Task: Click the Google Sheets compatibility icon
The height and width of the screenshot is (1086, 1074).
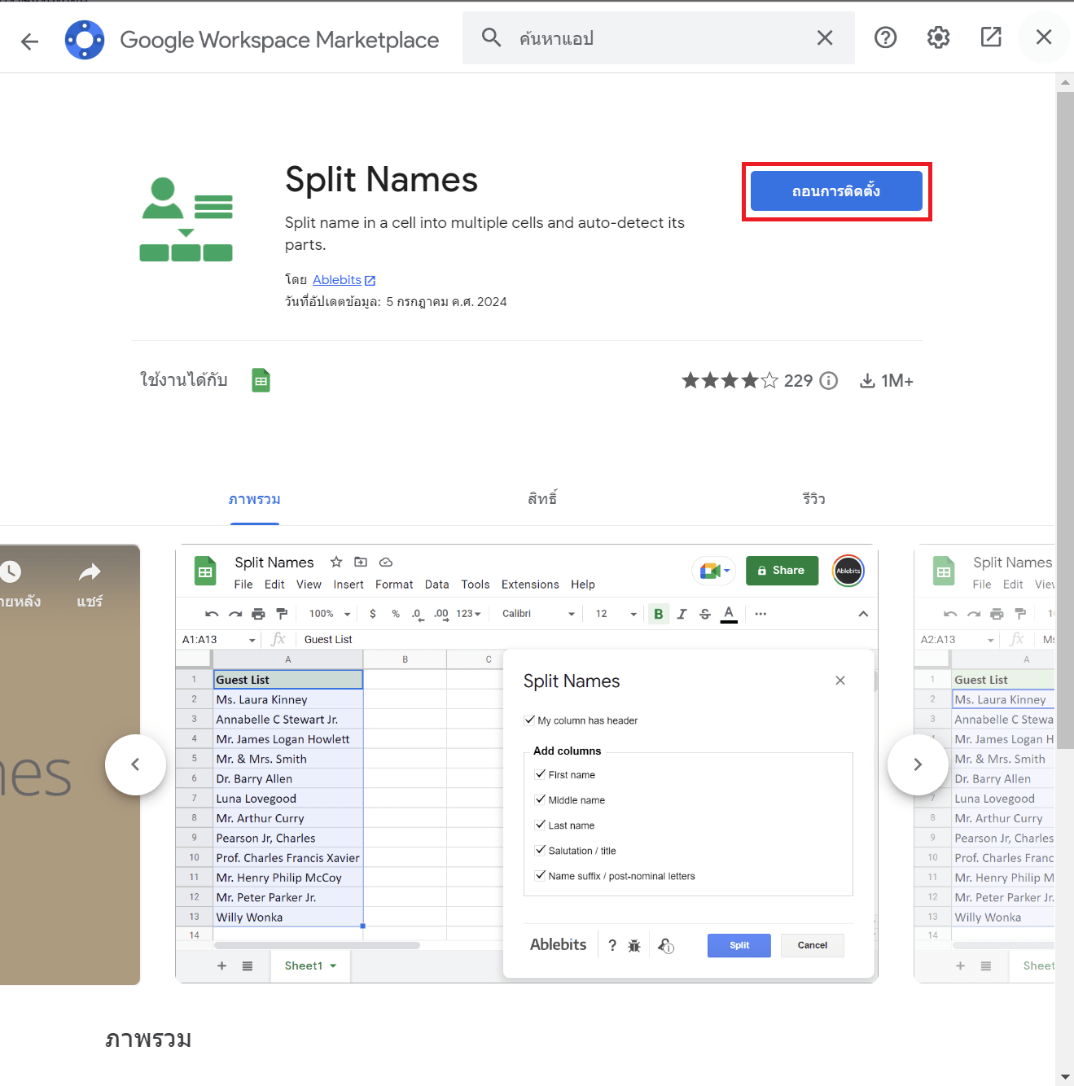Action: tap(261, 380)
